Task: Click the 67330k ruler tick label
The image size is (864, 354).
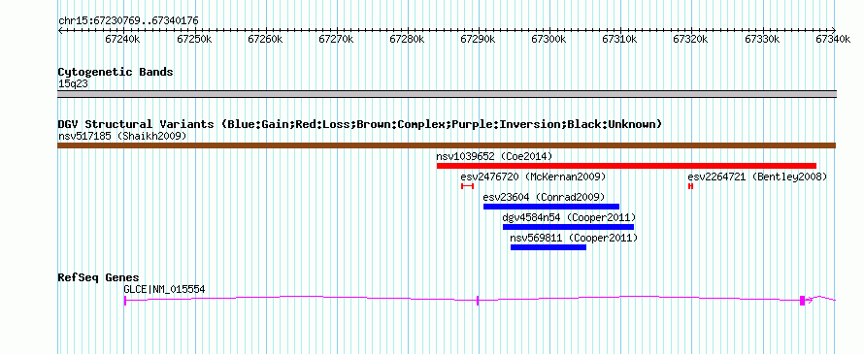Action: 762,39
